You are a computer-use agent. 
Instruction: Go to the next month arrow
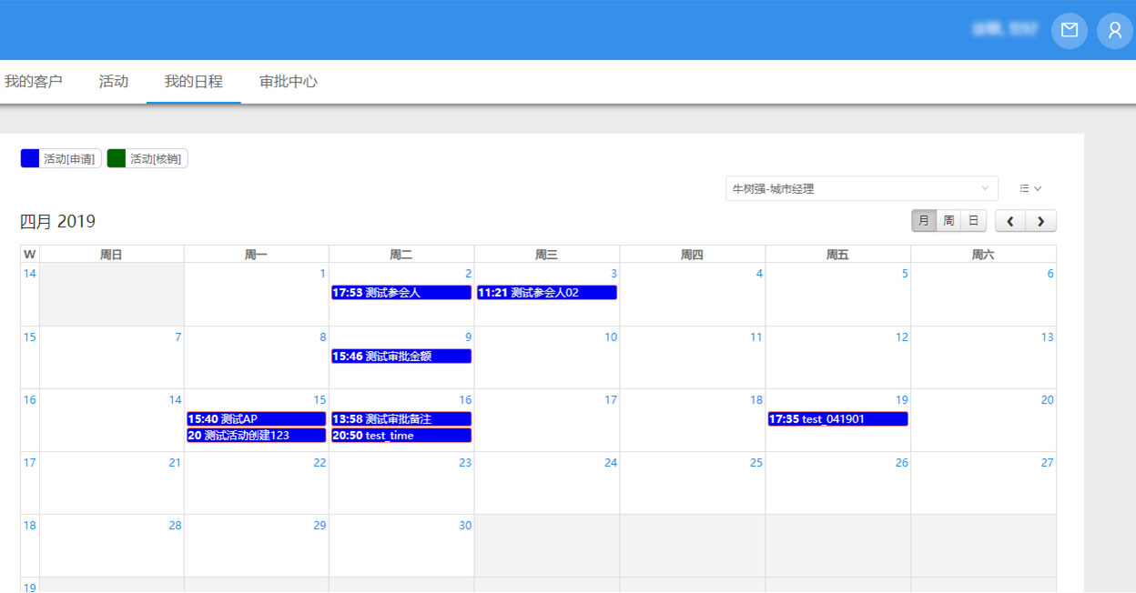[x=1041, y=221]
